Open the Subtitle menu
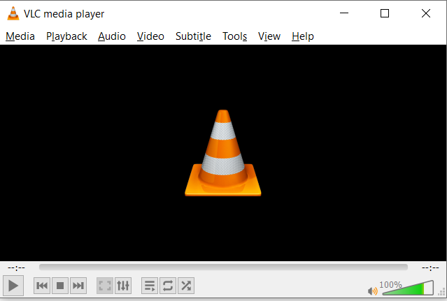Image resolution: width=447 pixels, height=301 pixels. 193,36
